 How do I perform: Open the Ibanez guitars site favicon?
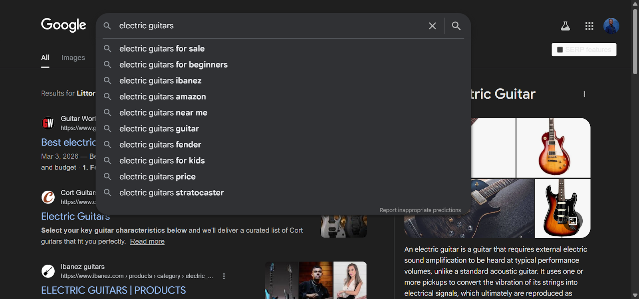click(x=48, y=271)
